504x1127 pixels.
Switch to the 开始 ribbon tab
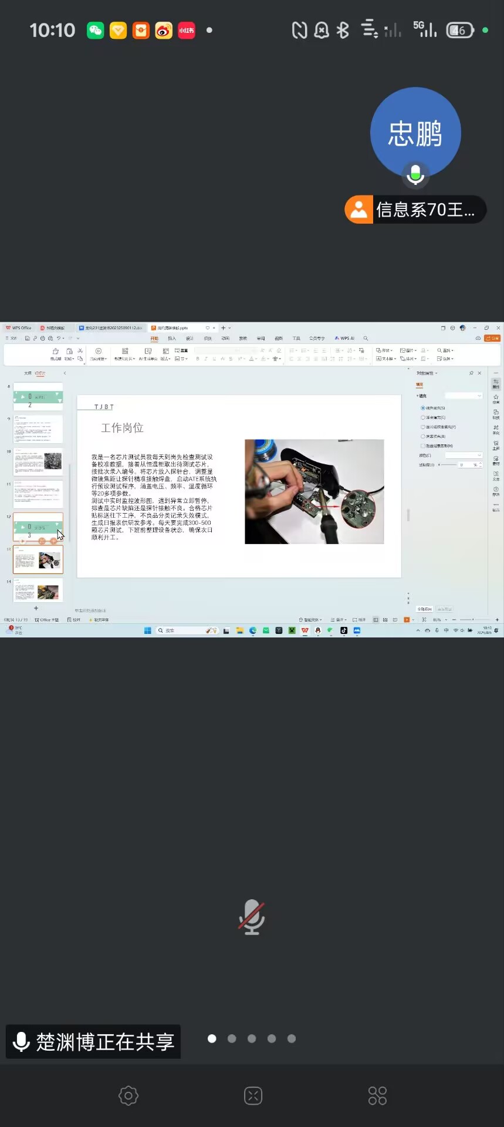click(154, 339)
